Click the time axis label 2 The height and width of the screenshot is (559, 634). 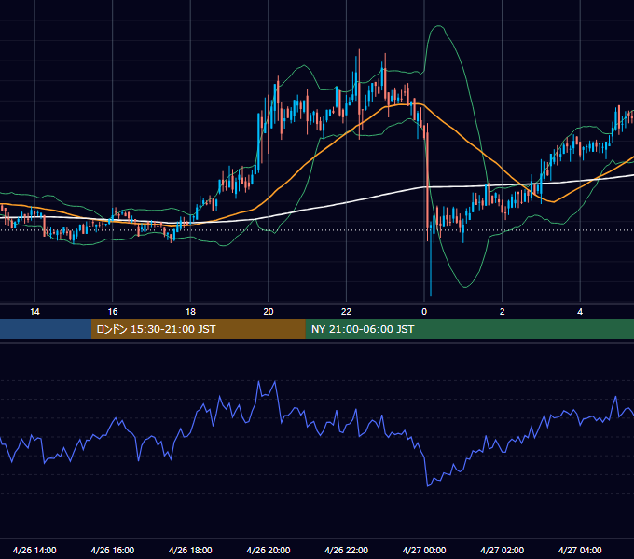pyautogui.click(x=503, y=312)
